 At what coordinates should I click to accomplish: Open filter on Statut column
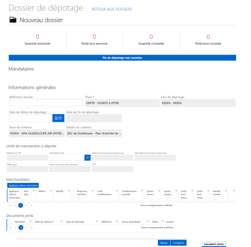click(162, 221)
